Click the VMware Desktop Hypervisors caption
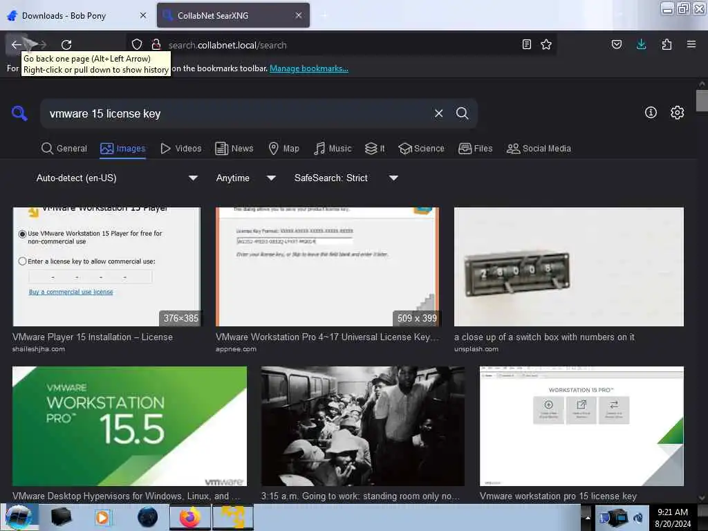Viewport: 708px width, 531px height. (x=127, y=496)
